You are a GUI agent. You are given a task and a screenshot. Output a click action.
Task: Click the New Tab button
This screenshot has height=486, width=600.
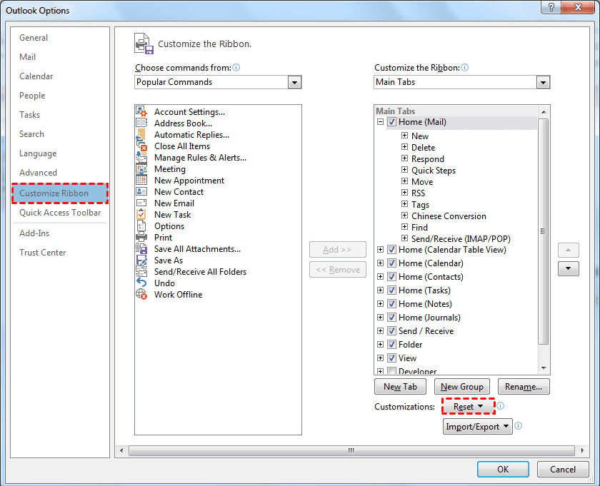point(400,387)
